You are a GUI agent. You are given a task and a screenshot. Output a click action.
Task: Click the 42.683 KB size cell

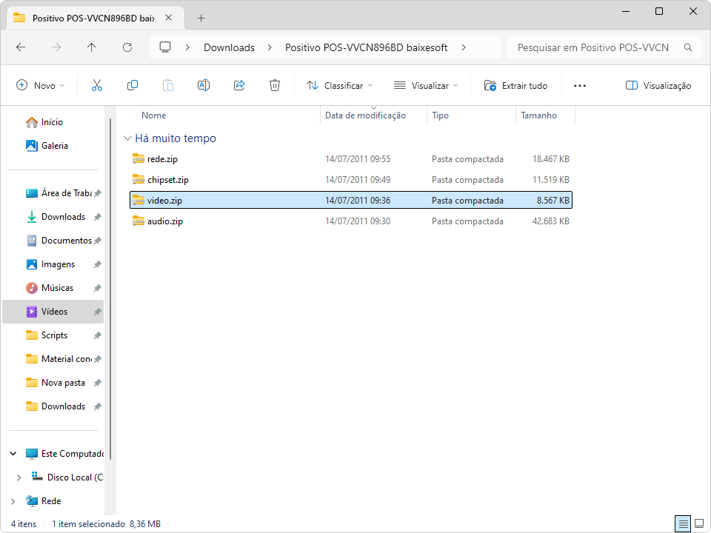[x=551, y=221]
